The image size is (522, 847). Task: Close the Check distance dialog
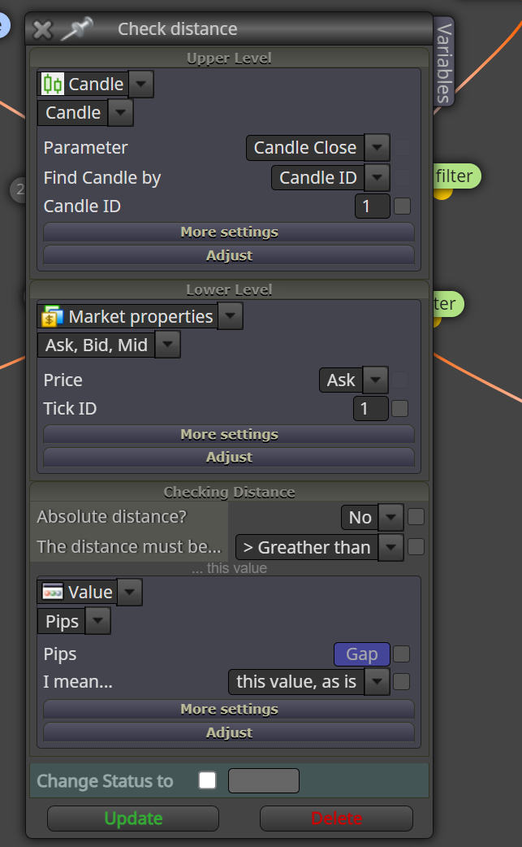[x=42, y=30]
